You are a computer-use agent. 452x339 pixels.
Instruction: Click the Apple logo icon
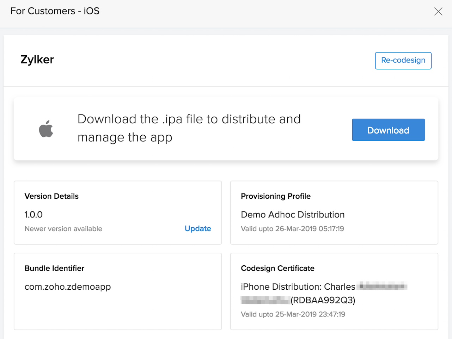[46, 129]
